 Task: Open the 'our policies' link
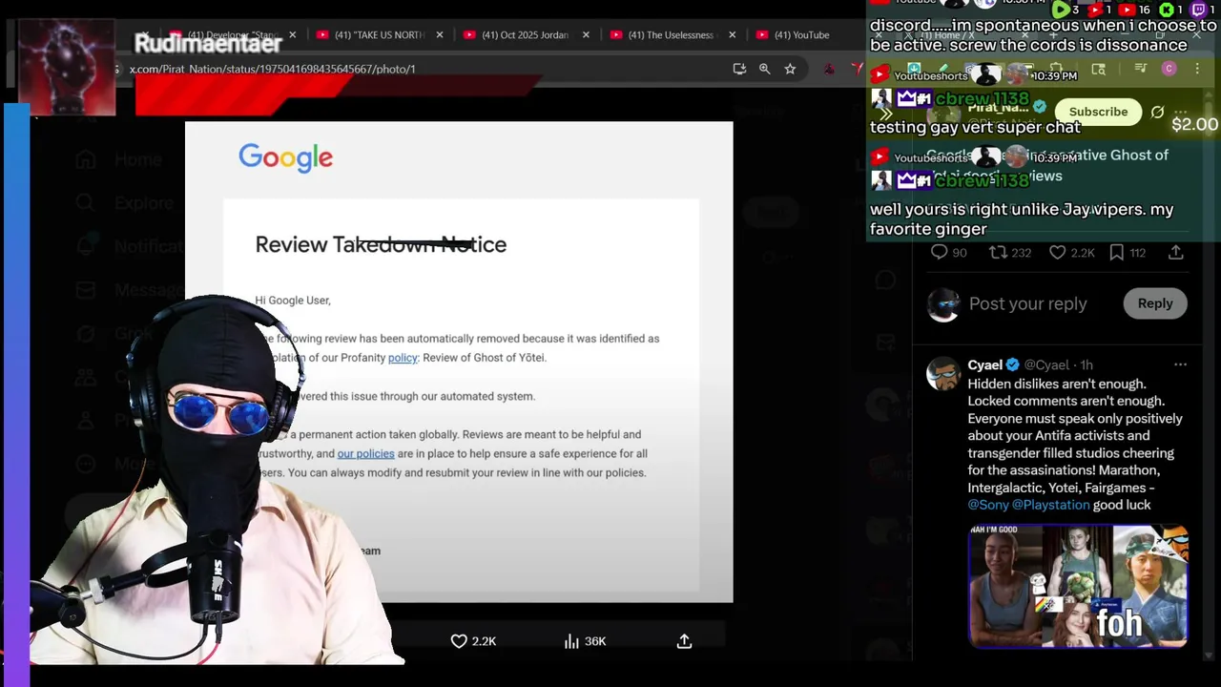click(365, 454)
